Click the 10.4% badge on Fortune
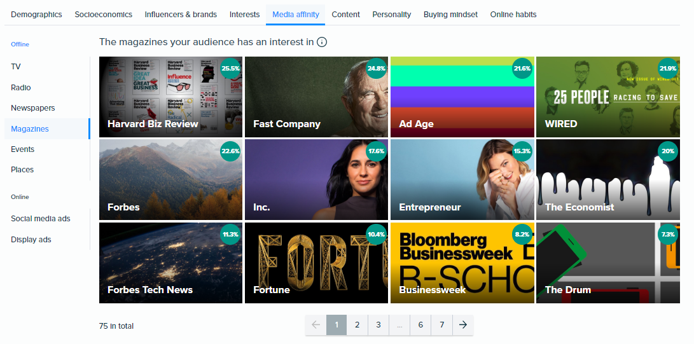694x344 pixels. 376,235
